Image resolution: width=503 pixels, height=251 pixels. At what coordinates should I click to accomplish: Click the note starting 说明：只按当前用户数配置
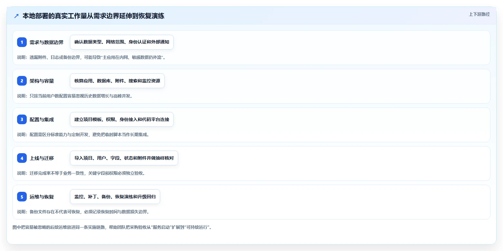click(x=75, y=96)
